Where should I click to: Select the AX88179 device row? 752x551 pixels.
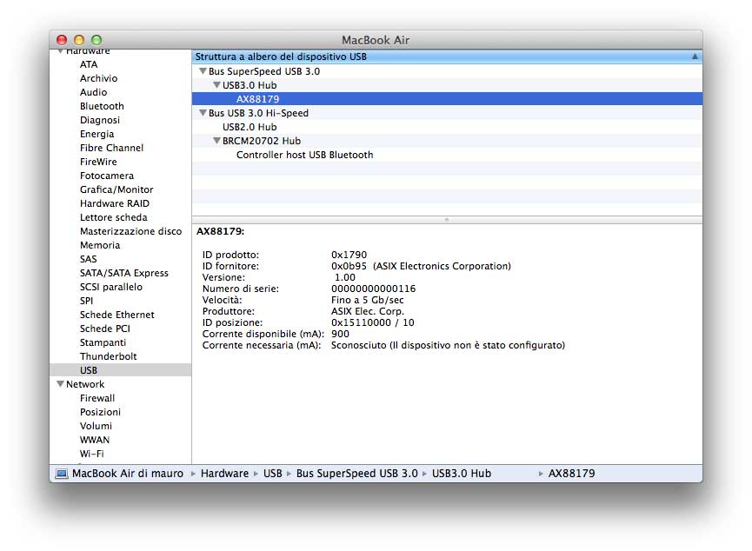[x=447, y=99]
